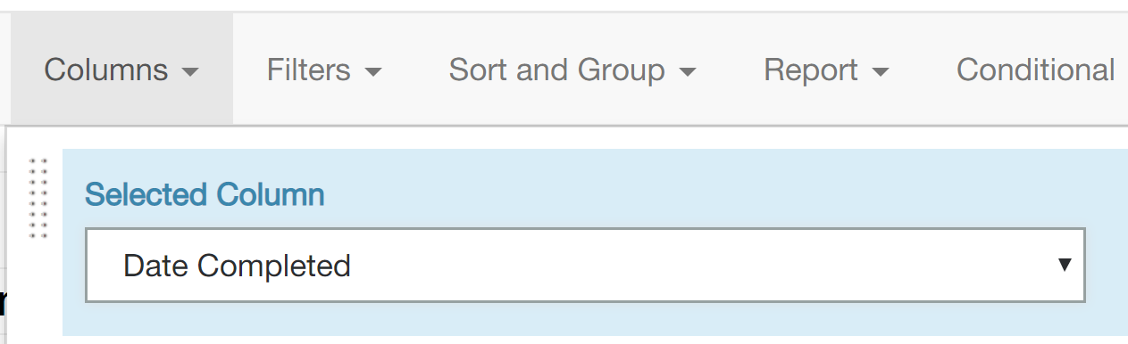The width and height of the screenshot is (1128, 344).
Task: Click the word Filters in toolbar
Action: point(309,70)
